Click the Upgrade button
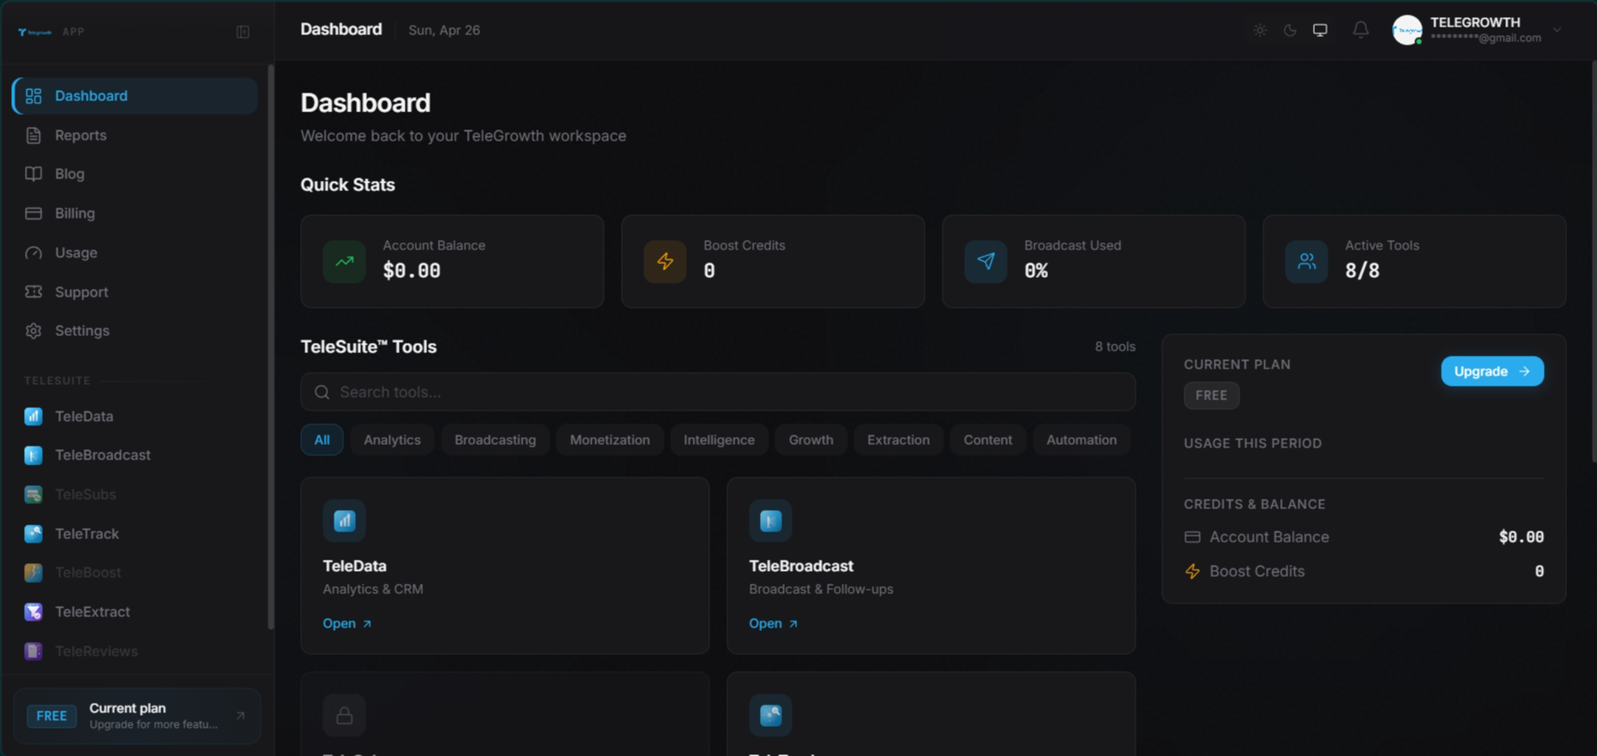 (1492, 371)
